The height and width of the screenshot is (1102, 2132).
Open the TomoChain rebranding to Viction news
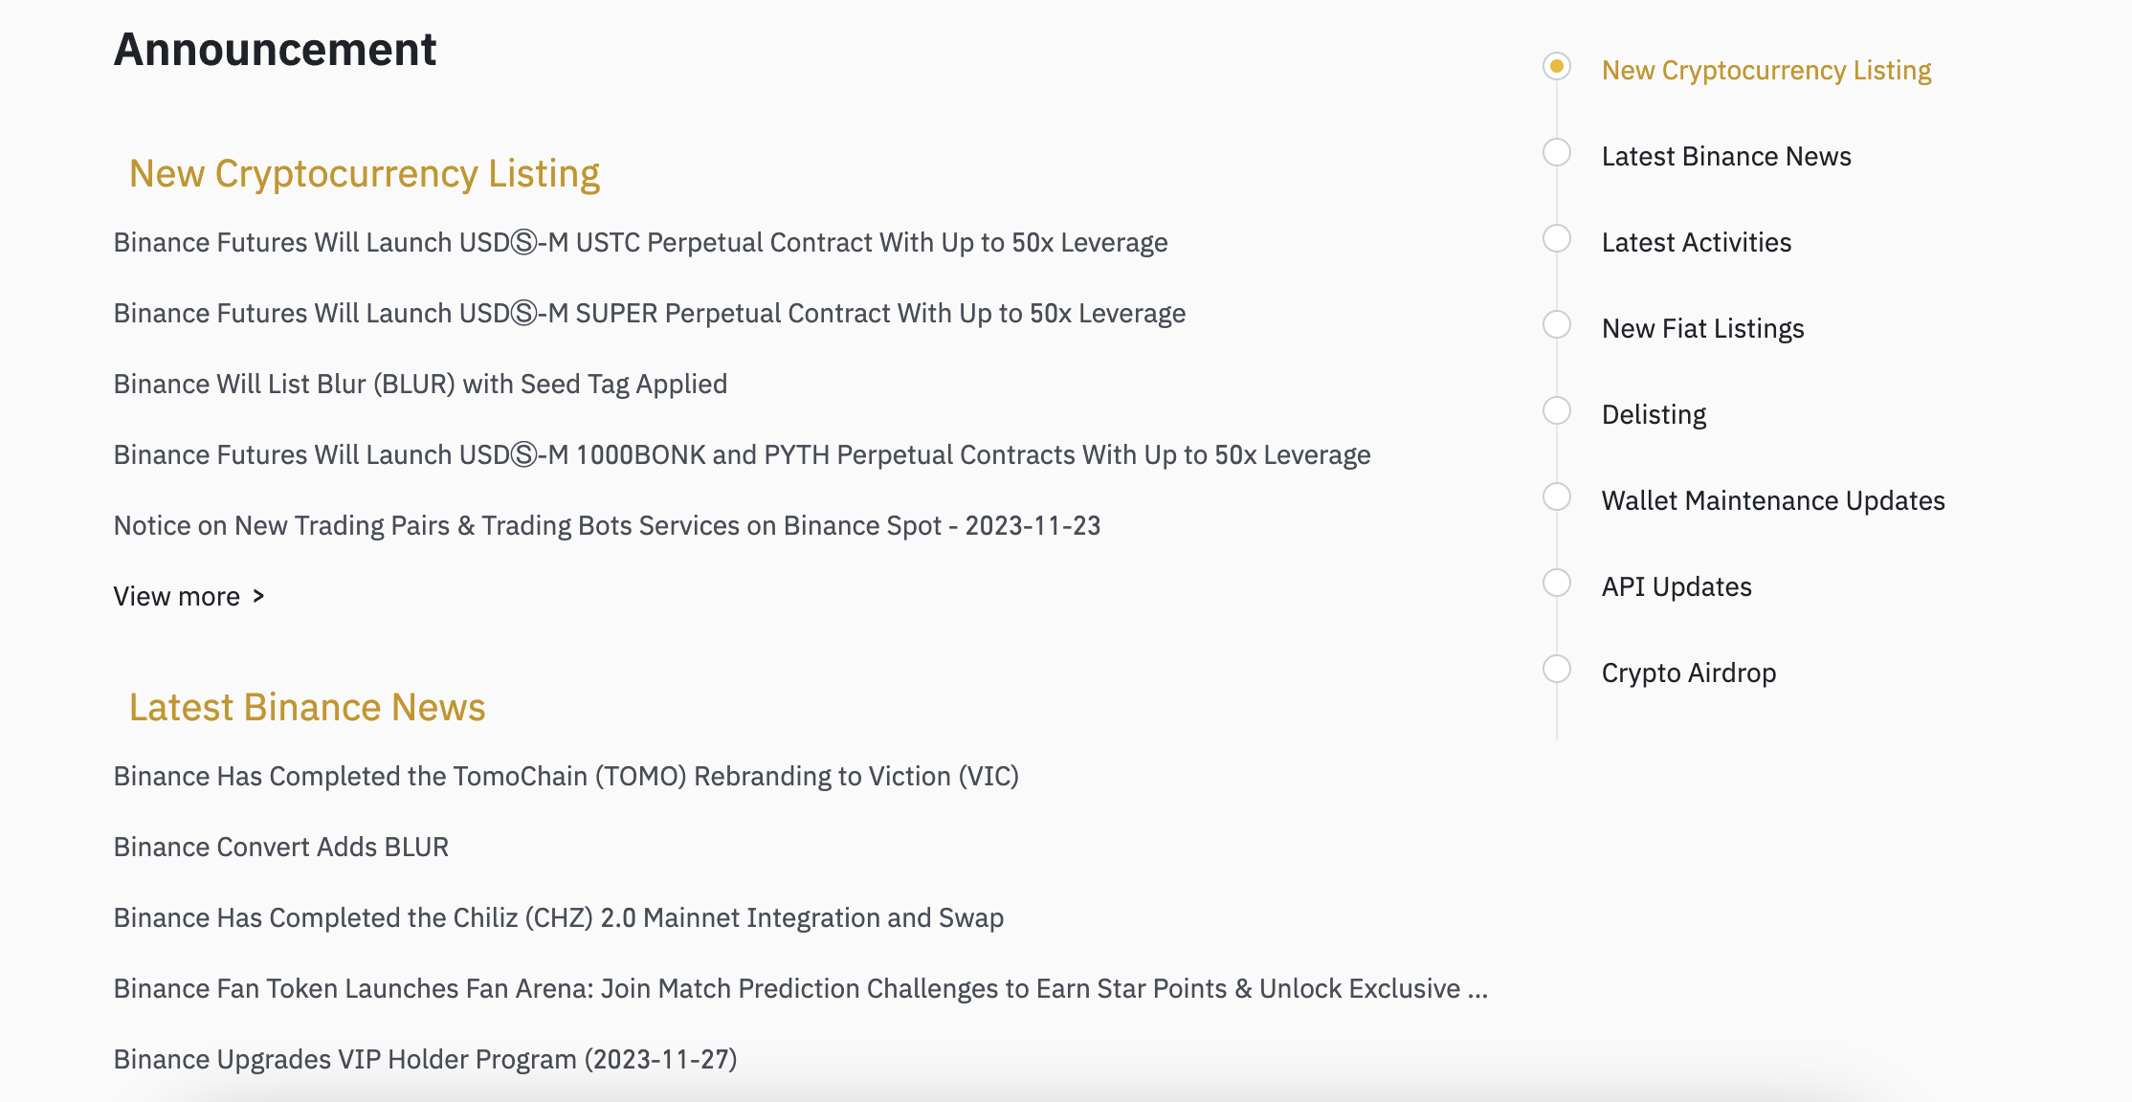coord(567,776)
